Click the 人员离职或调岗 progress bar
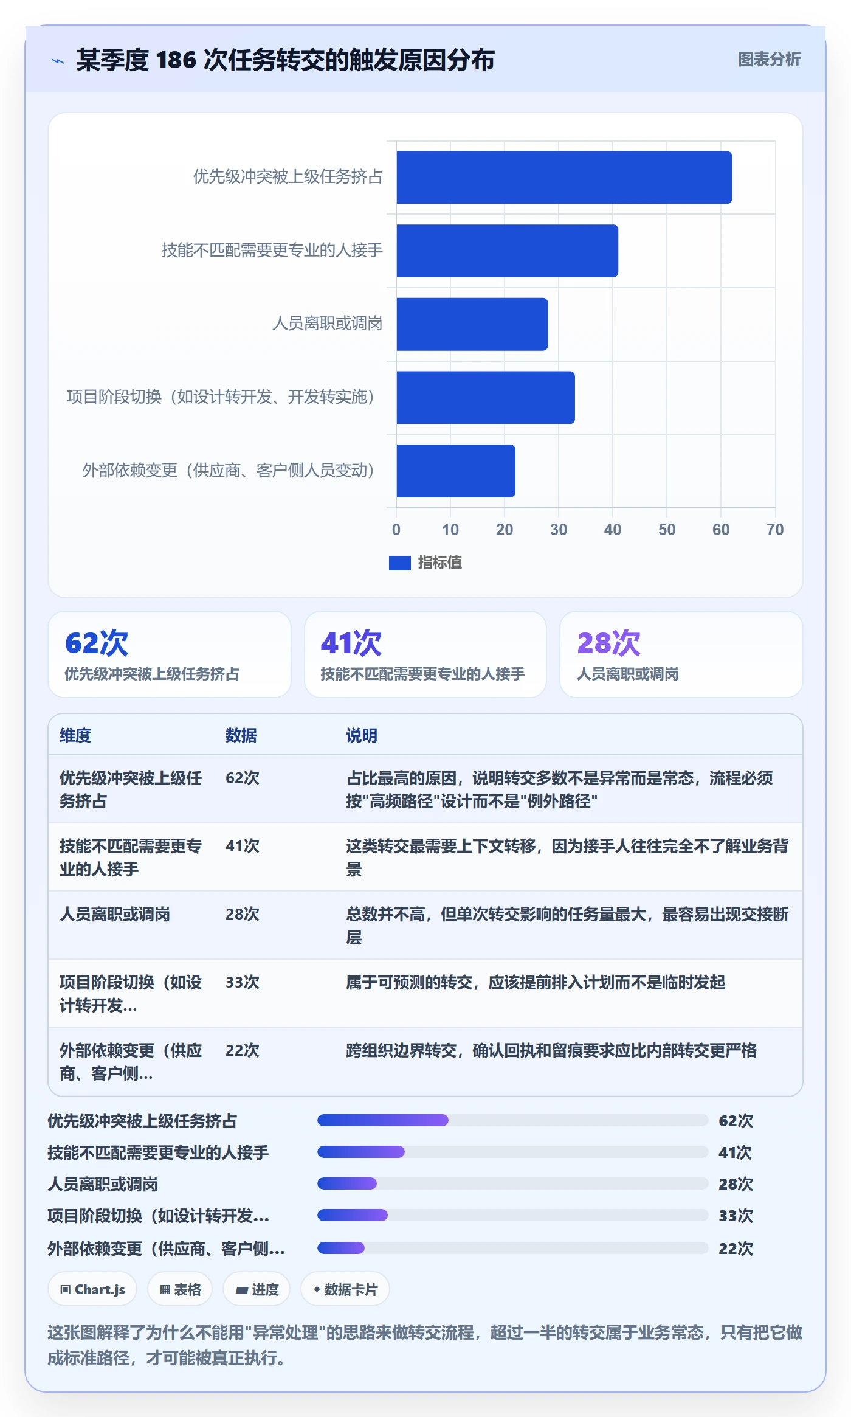851x1417 pixels. pyautogui.click(x=513, y=1183)
